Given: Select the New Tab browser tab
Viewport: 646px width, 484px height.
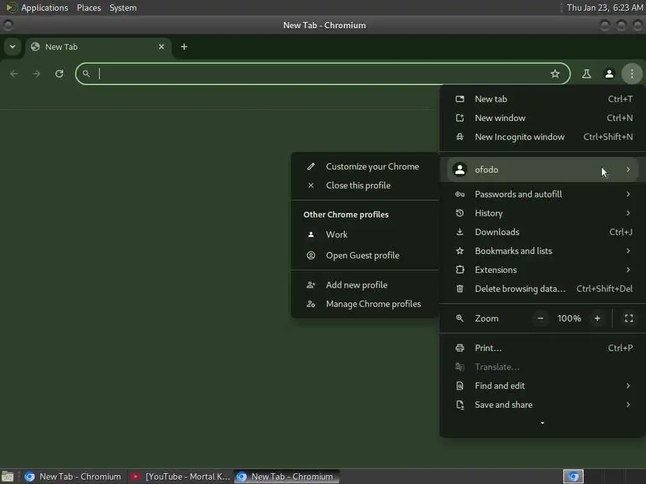Looking at the screenshot, I should click(x=98, y=47).
